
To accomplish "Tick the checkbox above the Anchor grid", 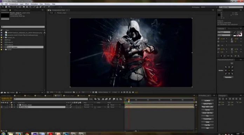I will pyautogui.click(x=232, y=63).
